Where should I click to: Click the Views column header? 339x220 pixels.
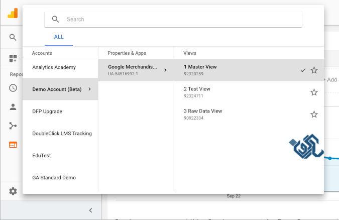tap(190, 53)
